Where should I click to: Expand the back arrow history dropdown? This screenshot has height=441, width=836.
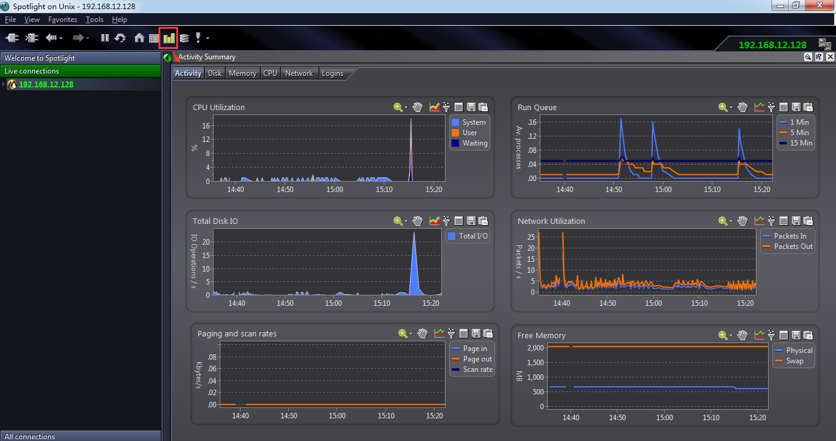click(61, 39)
